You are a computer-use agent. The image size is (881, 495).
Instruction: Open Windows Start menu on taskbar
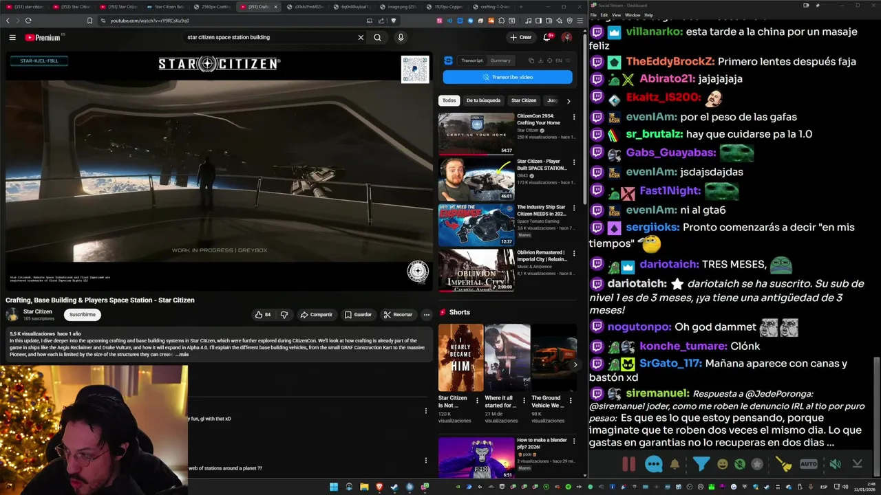[334, 487]
